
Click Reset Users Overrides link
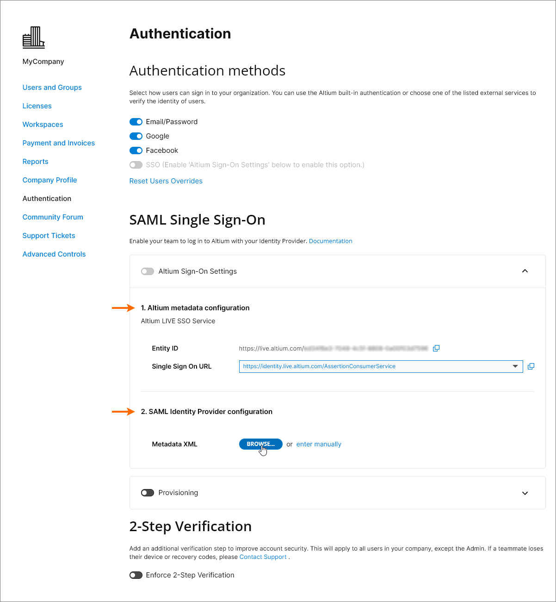166,181
